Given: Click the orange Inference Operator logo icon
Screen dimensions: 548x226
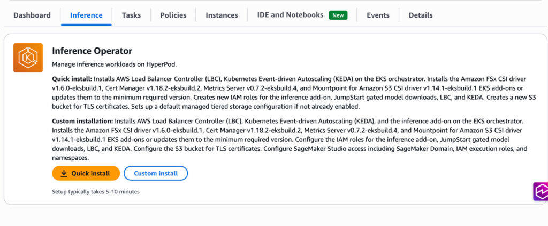Looking at the screenshot, I should (x=28, y=58).
